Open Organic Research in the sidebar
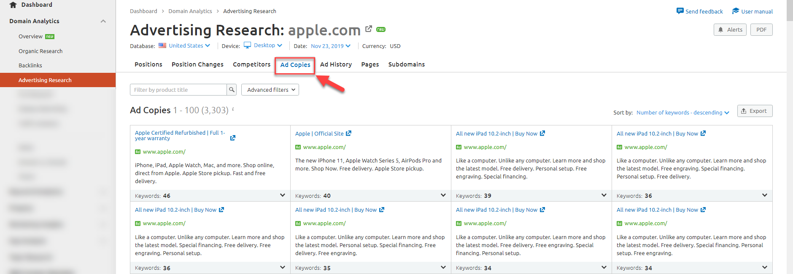The image size is (793, 274). coord(40,51)
